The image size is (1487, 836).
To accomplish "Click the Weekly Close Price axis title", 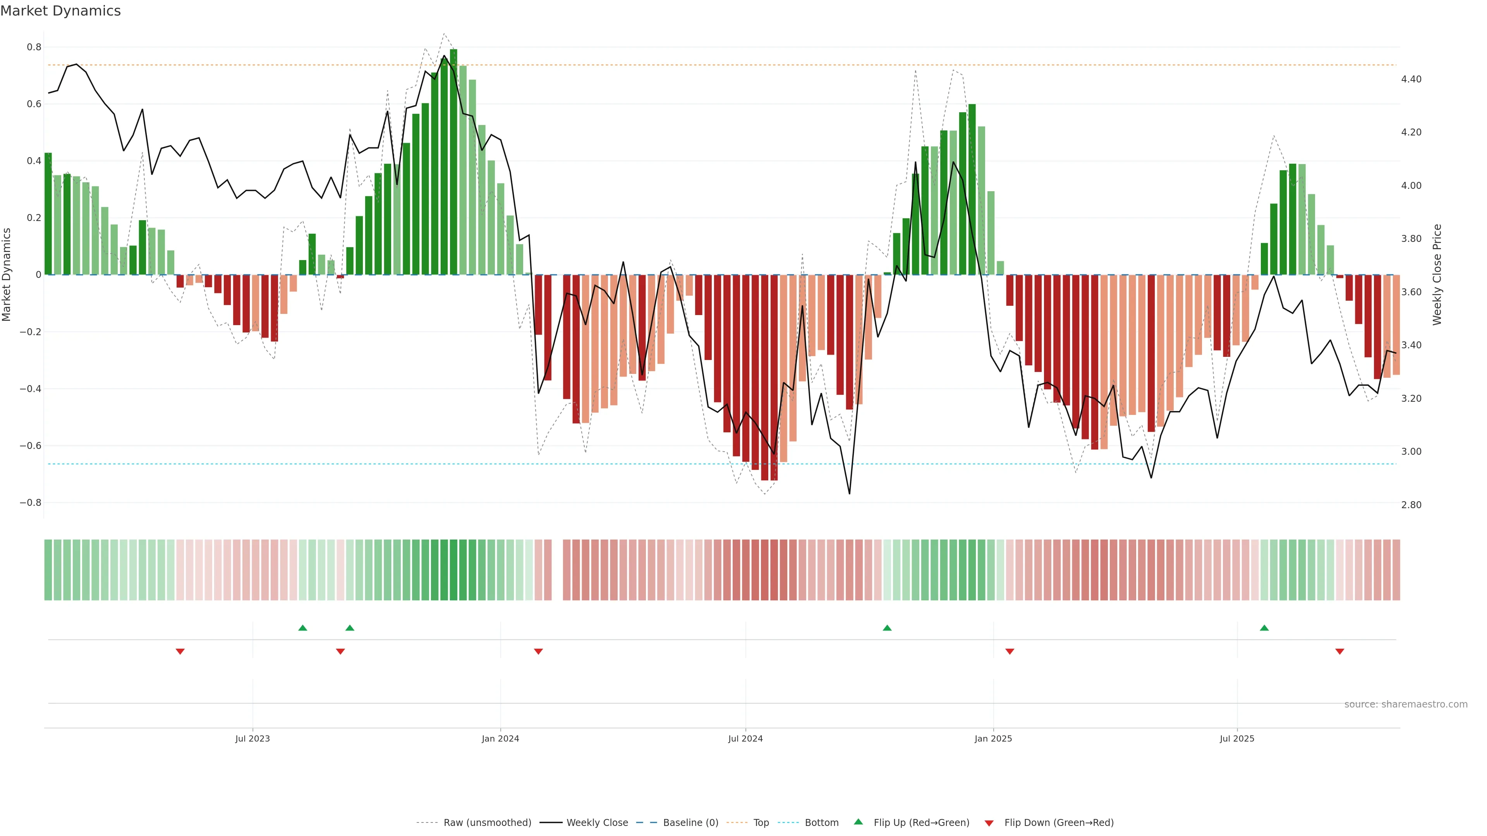I will [1437, 275].
